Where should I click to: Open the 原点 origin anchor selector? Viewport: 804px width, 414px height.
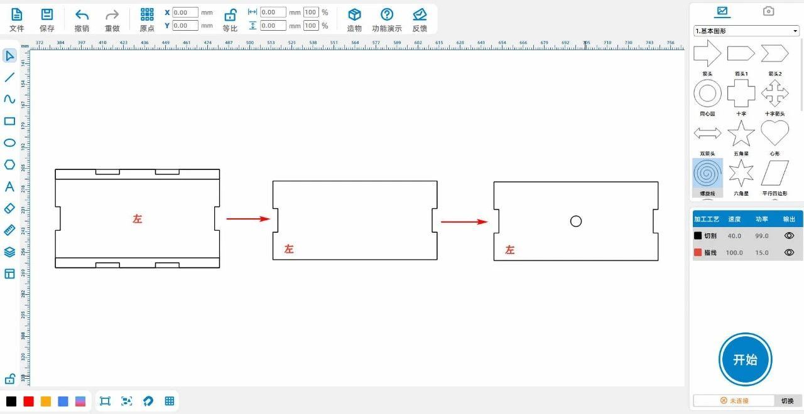click(147, 19)
